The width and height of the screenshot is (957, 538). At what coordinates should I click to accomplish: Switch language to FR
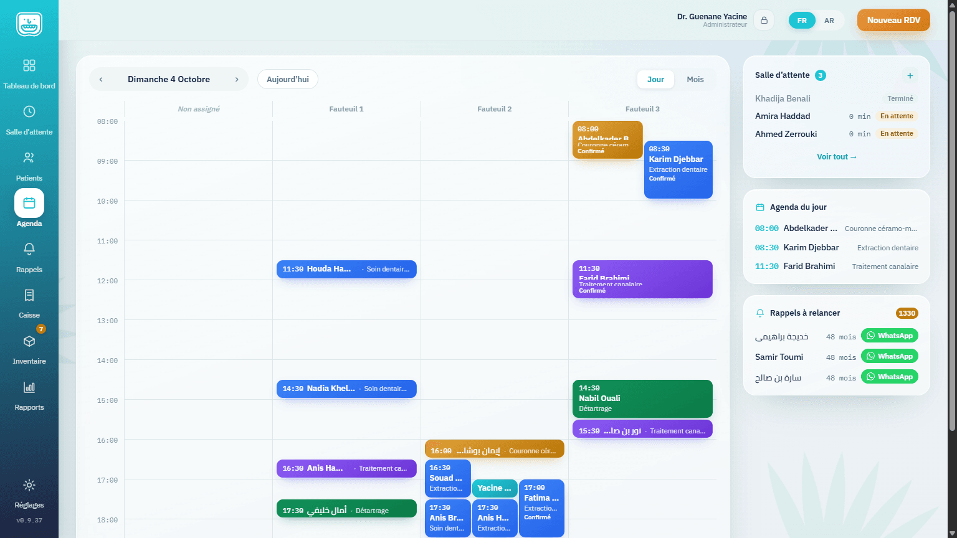[802, 21]
